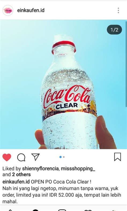View the "2 others" who liked the post

pyautogui.click(x=21, y=174)
